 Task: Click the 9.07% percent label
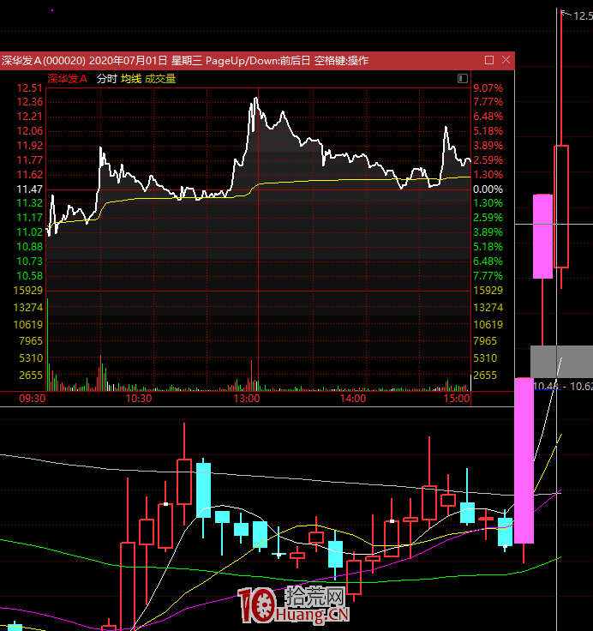(x=488, y=88)
